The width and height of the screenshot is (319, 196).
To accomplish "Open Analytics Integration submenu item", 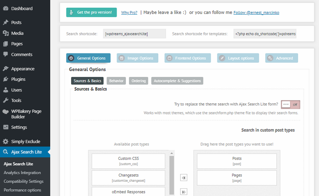I will 22,173.
